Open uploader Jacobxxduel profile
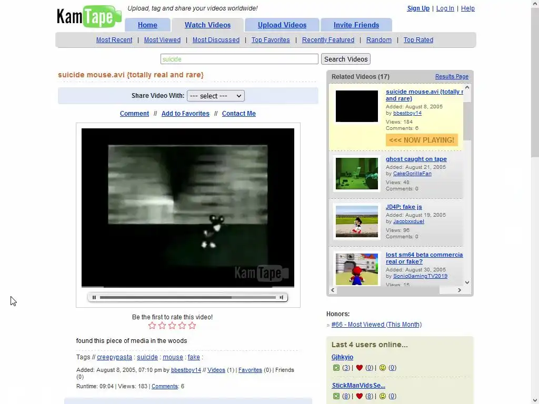Image resolution: width=539 pixels, height=404 pixels. [x=408, y=221]
